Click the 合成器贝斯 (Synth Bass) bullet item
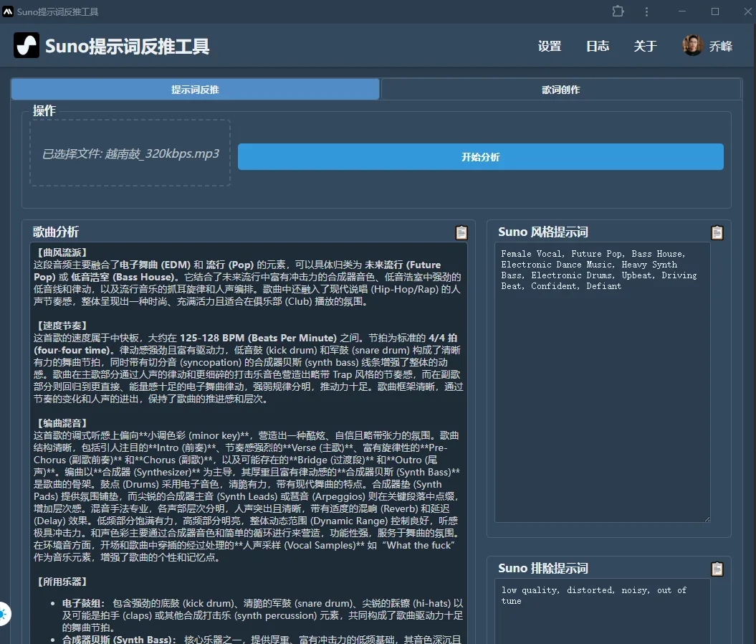This screenshot has width=756, height=644. [261, 640]
